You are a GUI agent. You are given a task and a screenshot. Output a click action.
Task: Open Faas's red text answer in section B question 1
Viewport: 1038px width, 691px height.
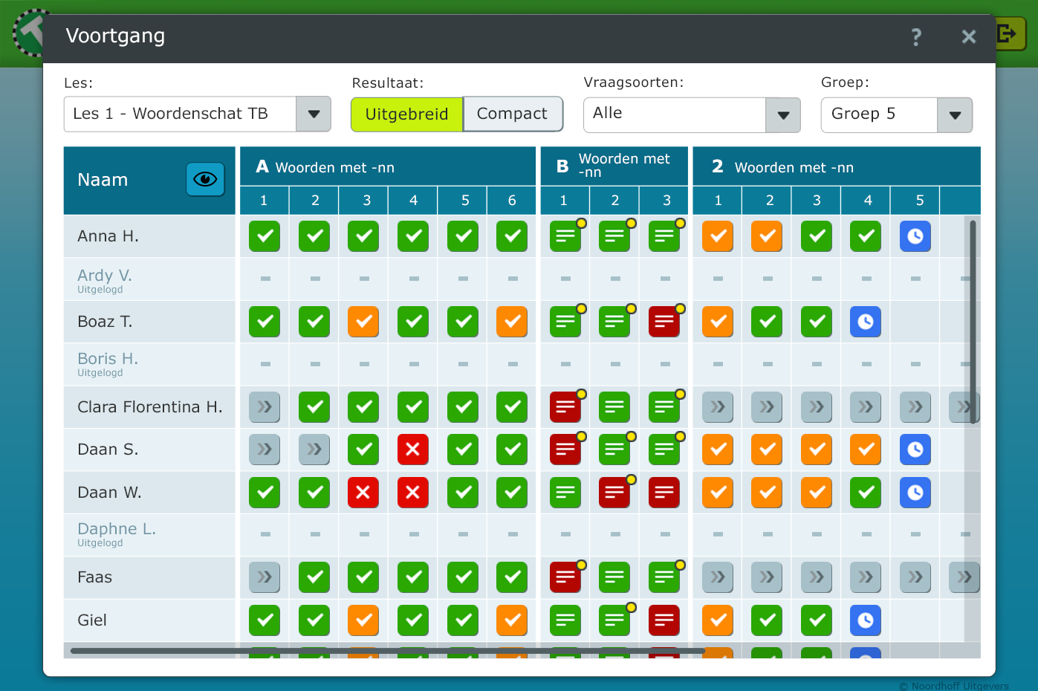coord(565,577)
